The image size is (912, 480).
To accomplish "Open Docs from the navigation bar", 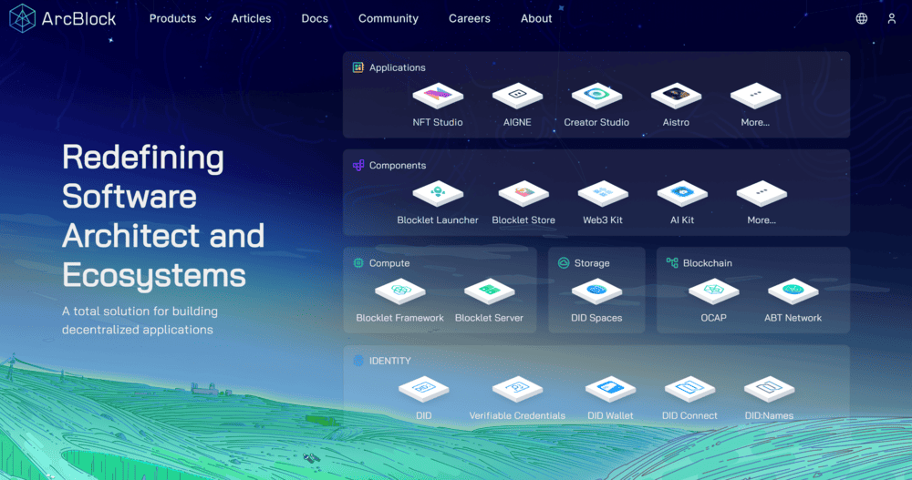I will pyautogui.click(x=315, y=18).
